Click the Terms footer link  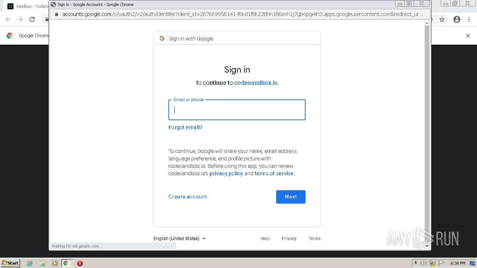coord(315,239)
